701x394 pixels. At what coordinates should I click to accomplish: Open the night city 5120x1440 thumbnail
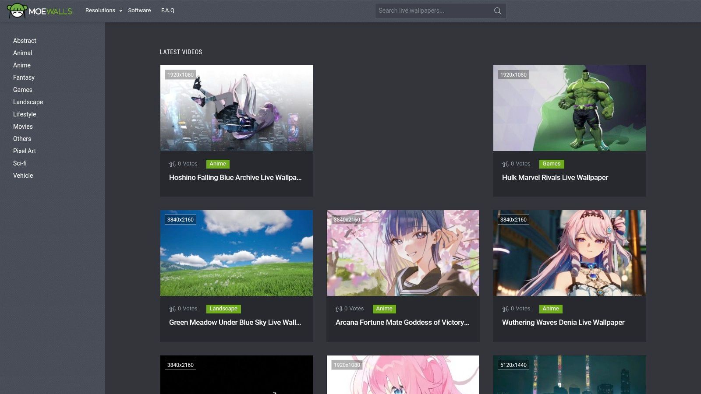(570, 375)
